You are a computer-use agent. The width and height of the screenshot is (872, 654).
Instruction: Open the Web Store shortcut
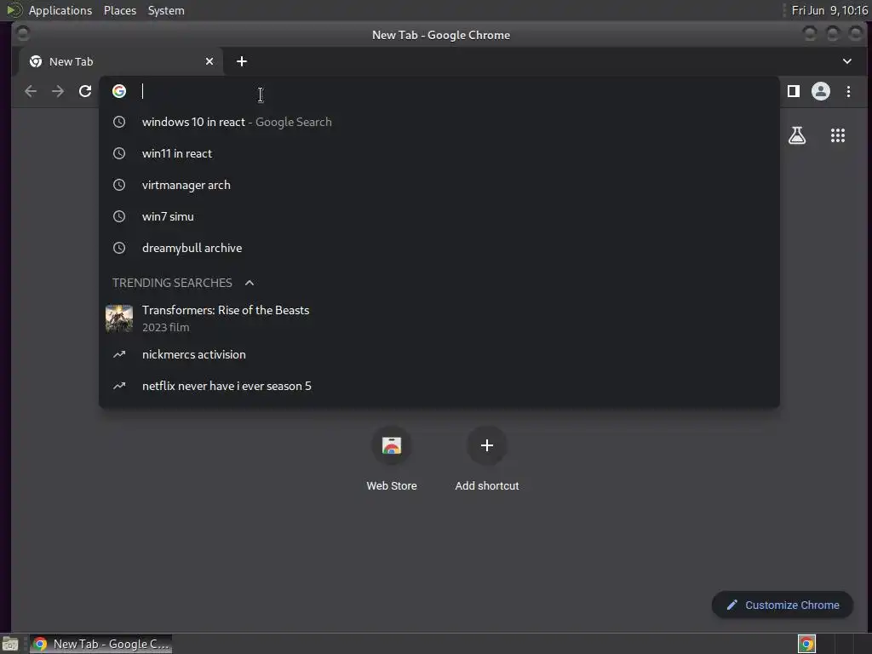pyautogui.click(x=392, y=459)
